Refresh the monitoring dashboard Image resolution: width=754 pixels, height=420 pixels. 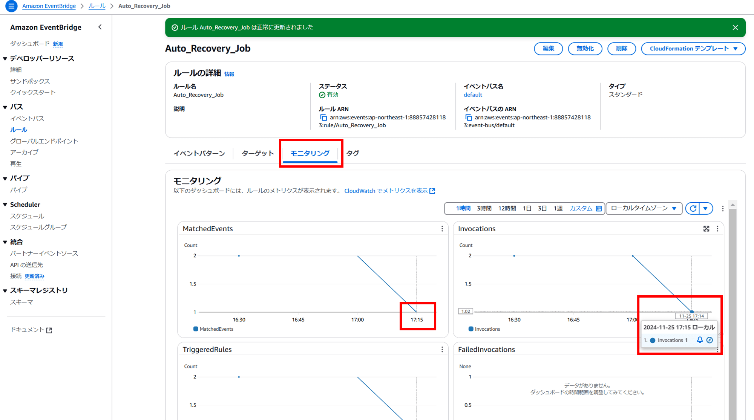coord(693,208)
